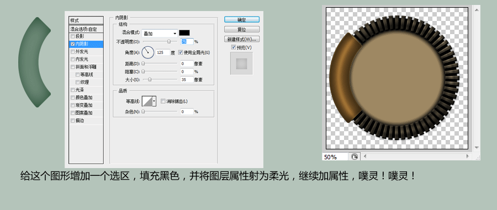Click the scroll left arrow in preview window
497x210 pixels.
365,156
